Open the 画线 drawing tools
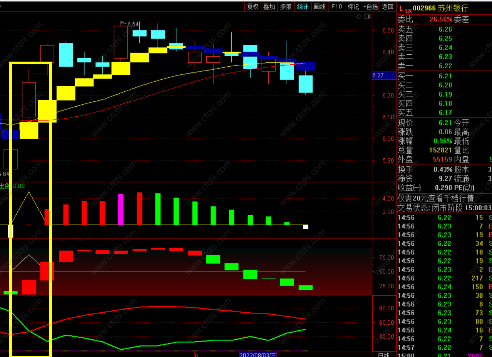This screenshot has width=492, height=357. click(x=320, y=6)
